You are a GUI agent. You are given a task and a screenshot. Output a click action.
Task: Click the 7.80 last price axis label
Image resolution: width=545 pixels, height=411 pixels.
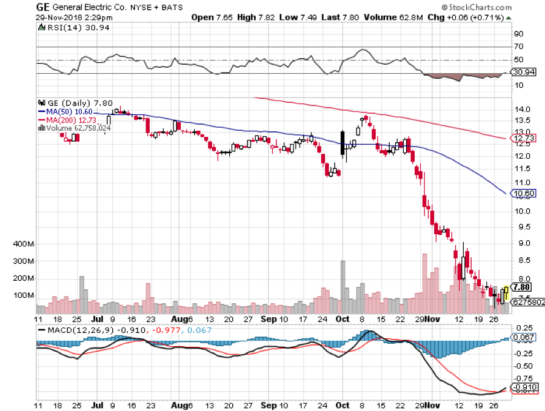click(523, 286)
